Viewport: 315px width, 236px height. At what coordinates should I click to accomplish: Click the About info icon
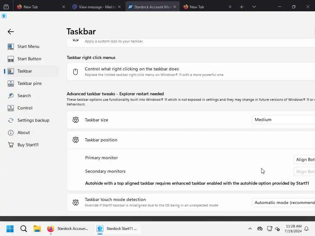pyautogui.click(x=11, y=133)
